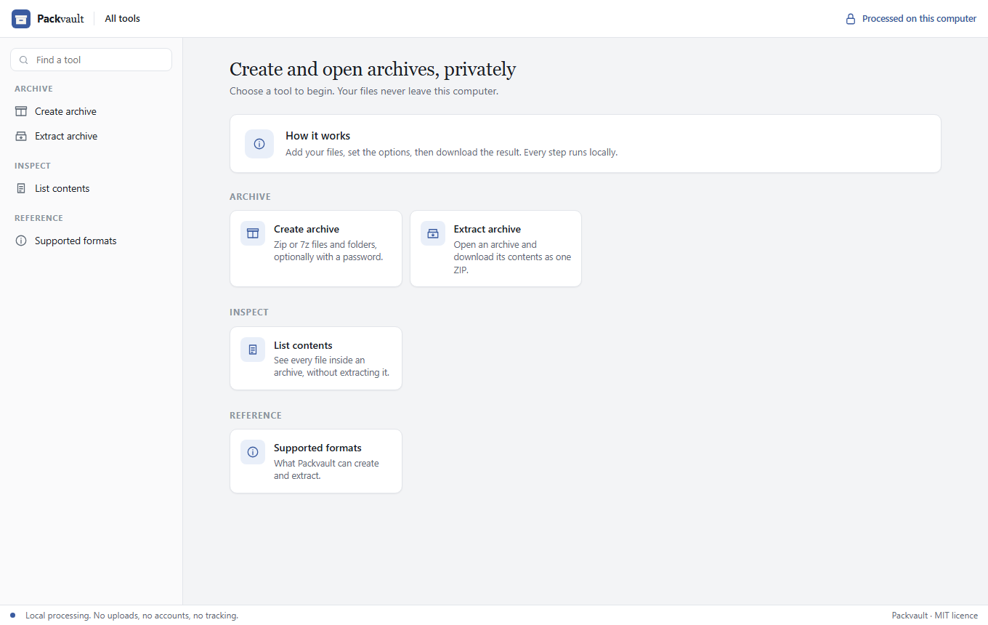Click the info icon on the How it works card
Screen dimensions: 988x625
259,144
